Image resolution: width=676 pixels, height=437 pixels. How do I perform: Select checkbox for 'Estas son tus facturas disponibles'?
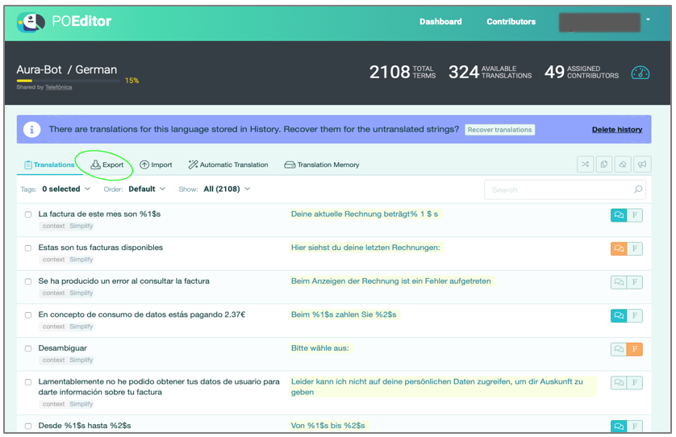click(28, 248)
